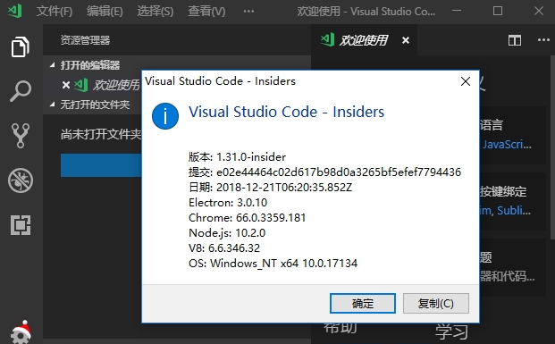Viewport: 555px width, 344px height.
Task: Open the Manage gear with Santa hat
Action: click(21, 332)
